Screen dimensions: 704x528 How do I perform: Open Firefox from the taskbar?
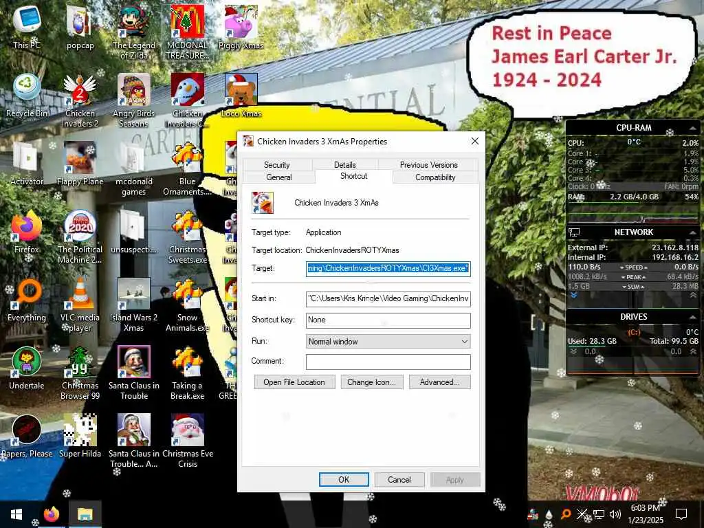(x=52, y=514)
